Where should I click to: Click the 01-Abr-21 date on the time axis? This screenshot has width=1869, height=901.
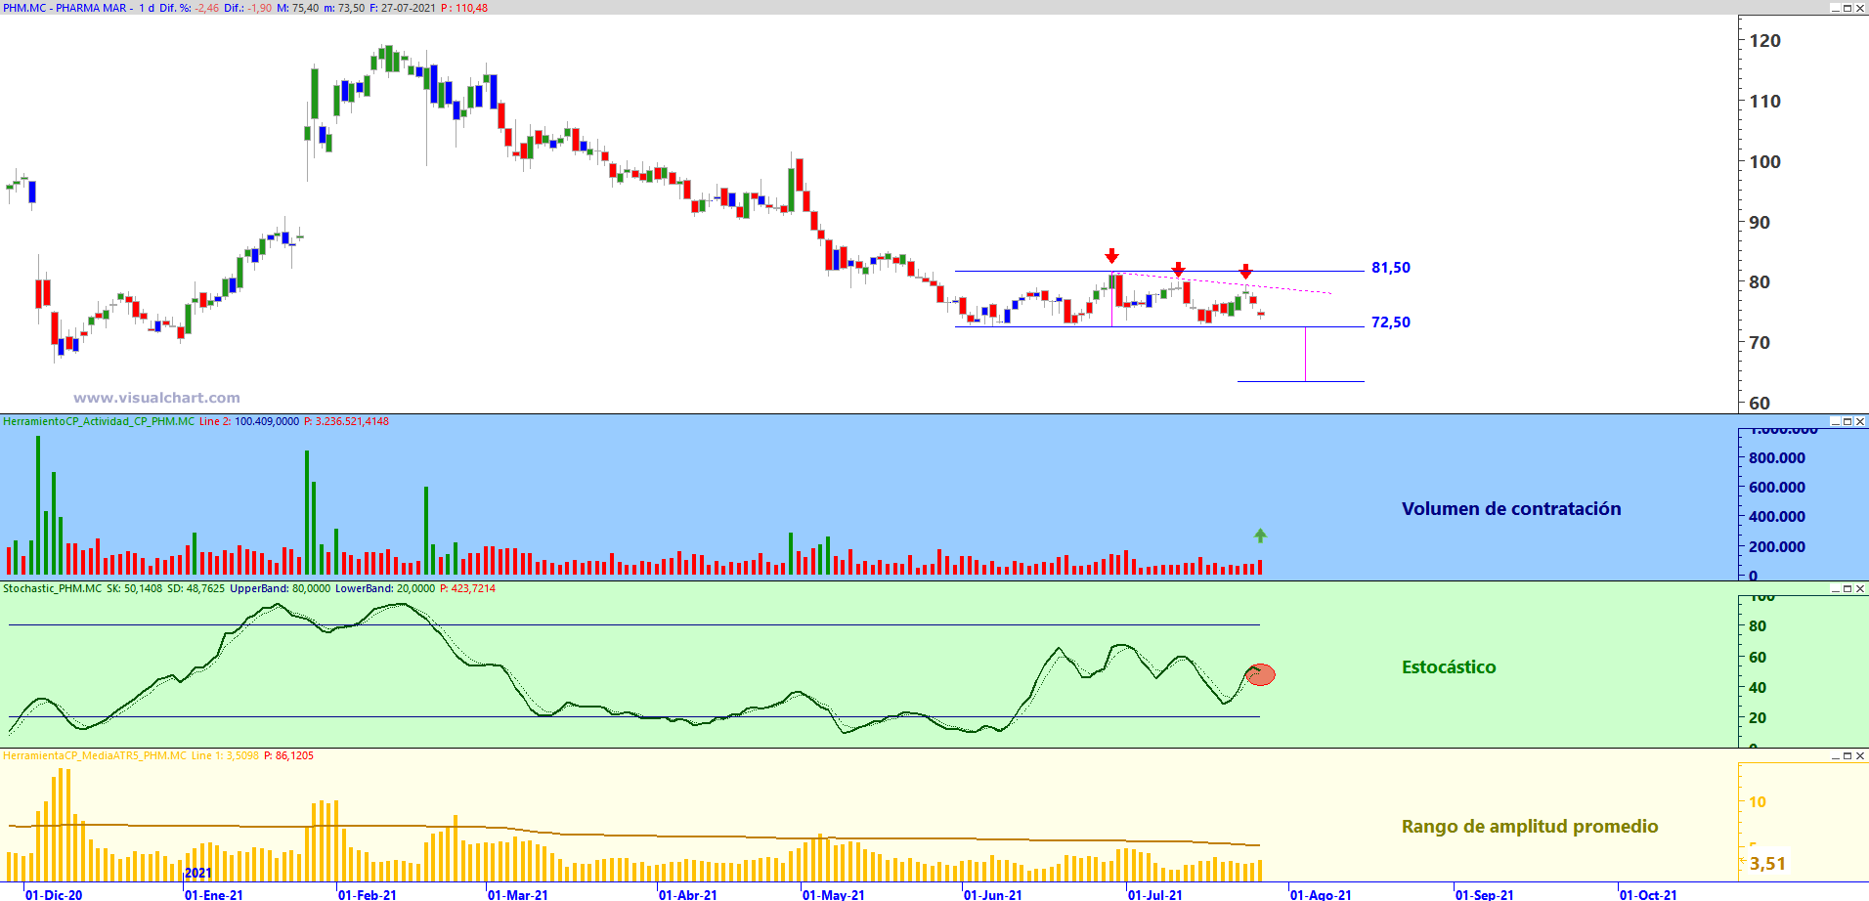(x=688, y=895)
